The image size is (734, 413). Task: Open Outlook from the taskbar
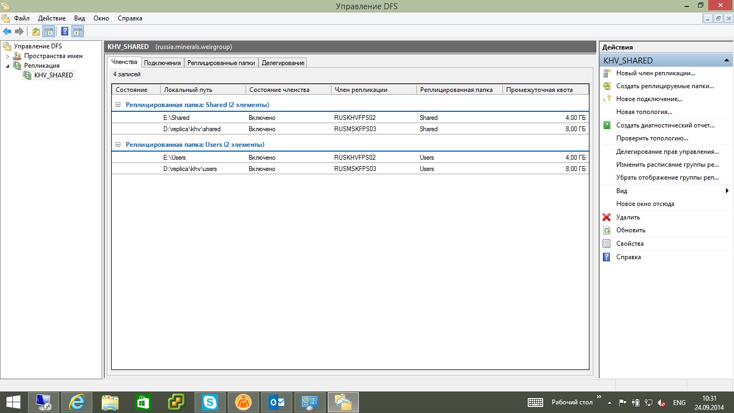(277, 402)
